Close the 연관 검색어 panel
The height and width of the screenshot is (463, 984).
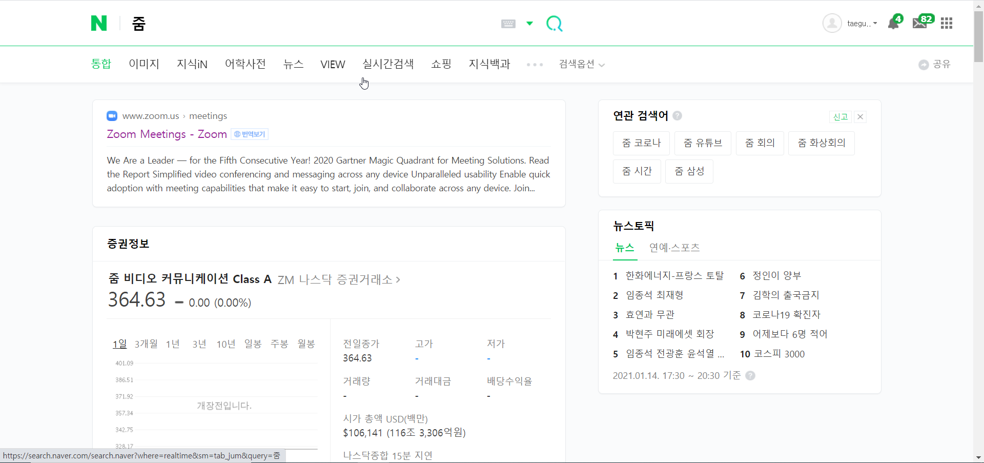[860, 117]
